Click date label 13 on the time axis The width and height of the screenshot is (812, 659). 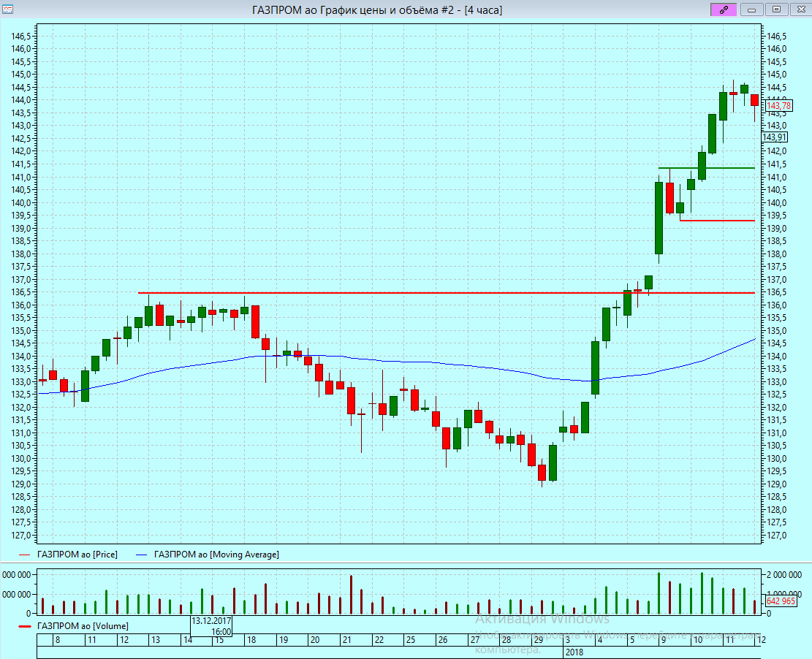pos(156,640)
